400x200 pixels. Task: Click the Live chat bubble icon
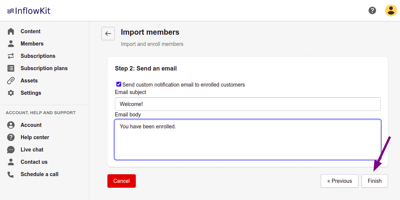click(x=11, y=150)
